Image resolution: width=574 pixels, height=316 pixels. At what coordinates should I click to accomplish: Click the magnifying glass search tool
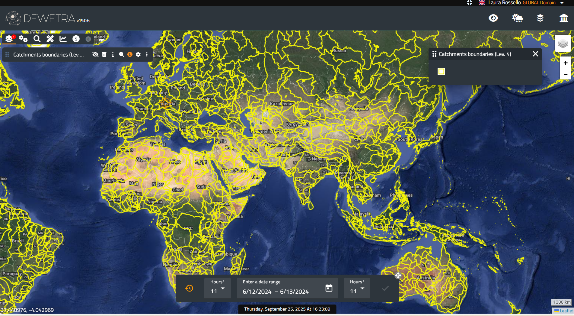(37, 39)
